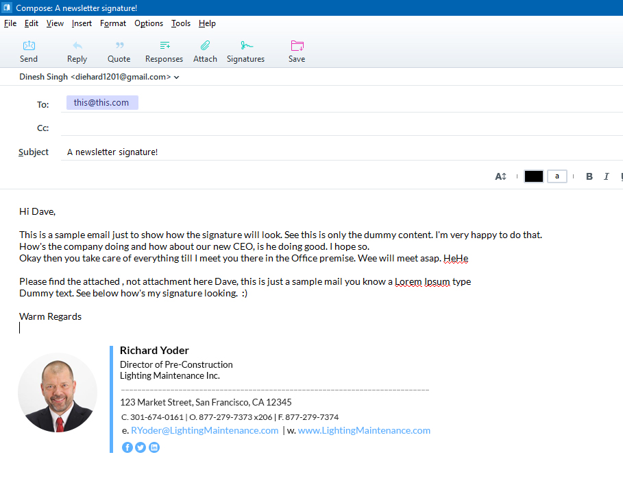Click the 'C. 301-674-0161' phone number
The width and height of the screenshot is (623, 492).
(x=152, y=417)
